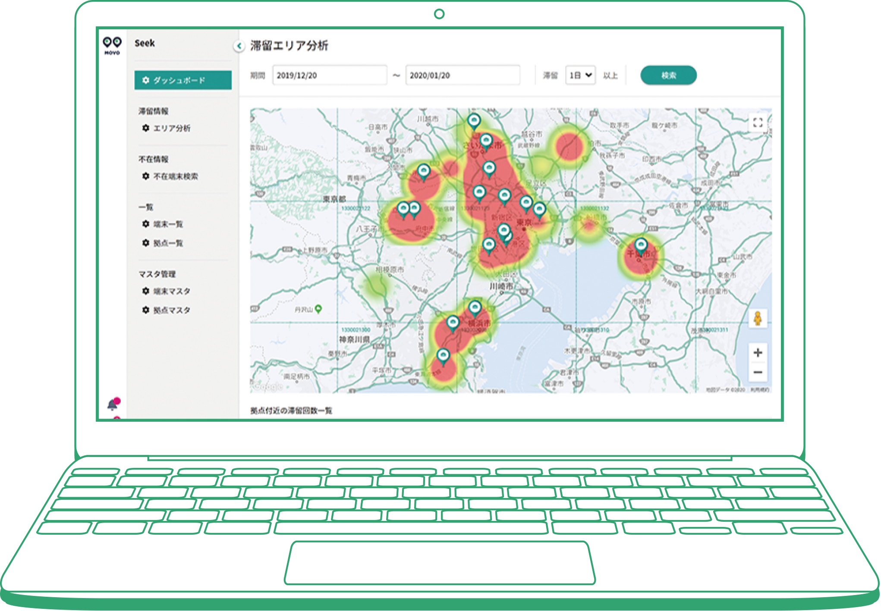Open 端末一覧 in the sidebar
The image size is (881, 611).
click(x=168, y=224)
